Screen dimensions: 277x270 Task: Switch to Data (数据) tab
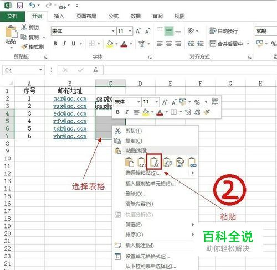(x=136, y=16)
